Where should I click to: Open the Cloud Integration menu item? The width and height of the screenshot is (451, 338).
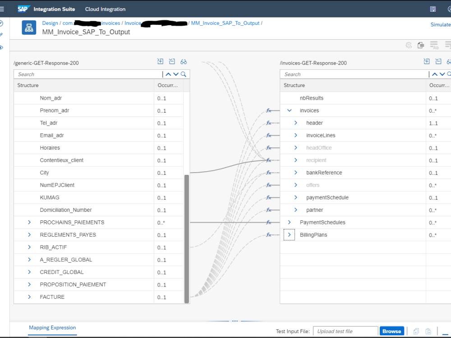(105, 9)
